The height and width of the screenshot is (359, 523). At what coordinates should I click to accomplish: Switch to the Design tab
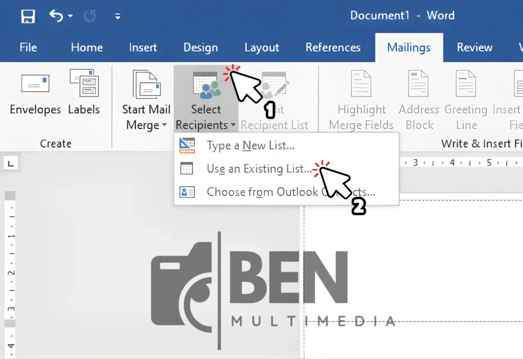click(x=201, y=47)
